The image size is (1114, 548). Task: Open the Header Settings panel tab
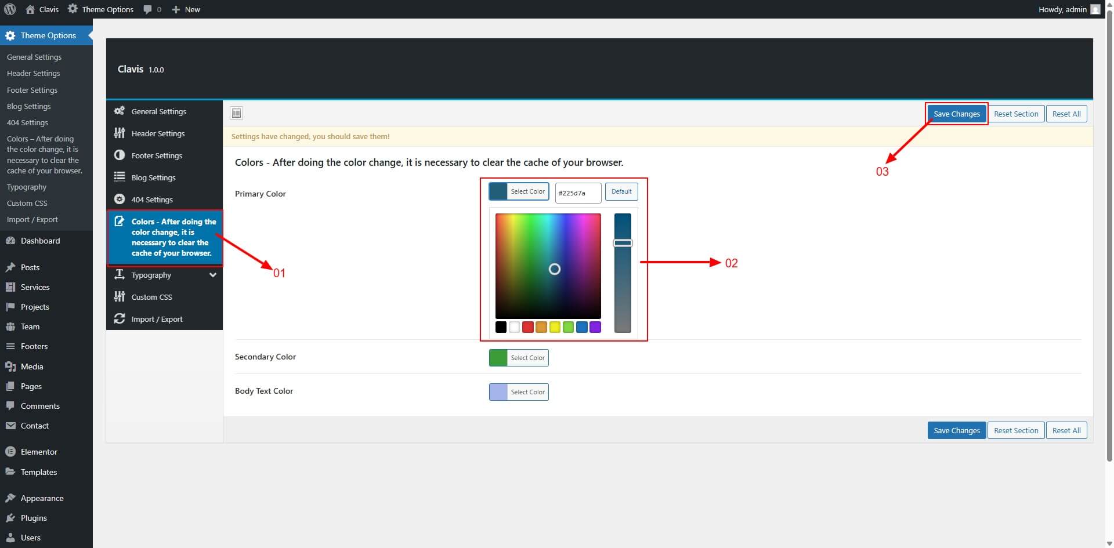(x=158, y=133)
